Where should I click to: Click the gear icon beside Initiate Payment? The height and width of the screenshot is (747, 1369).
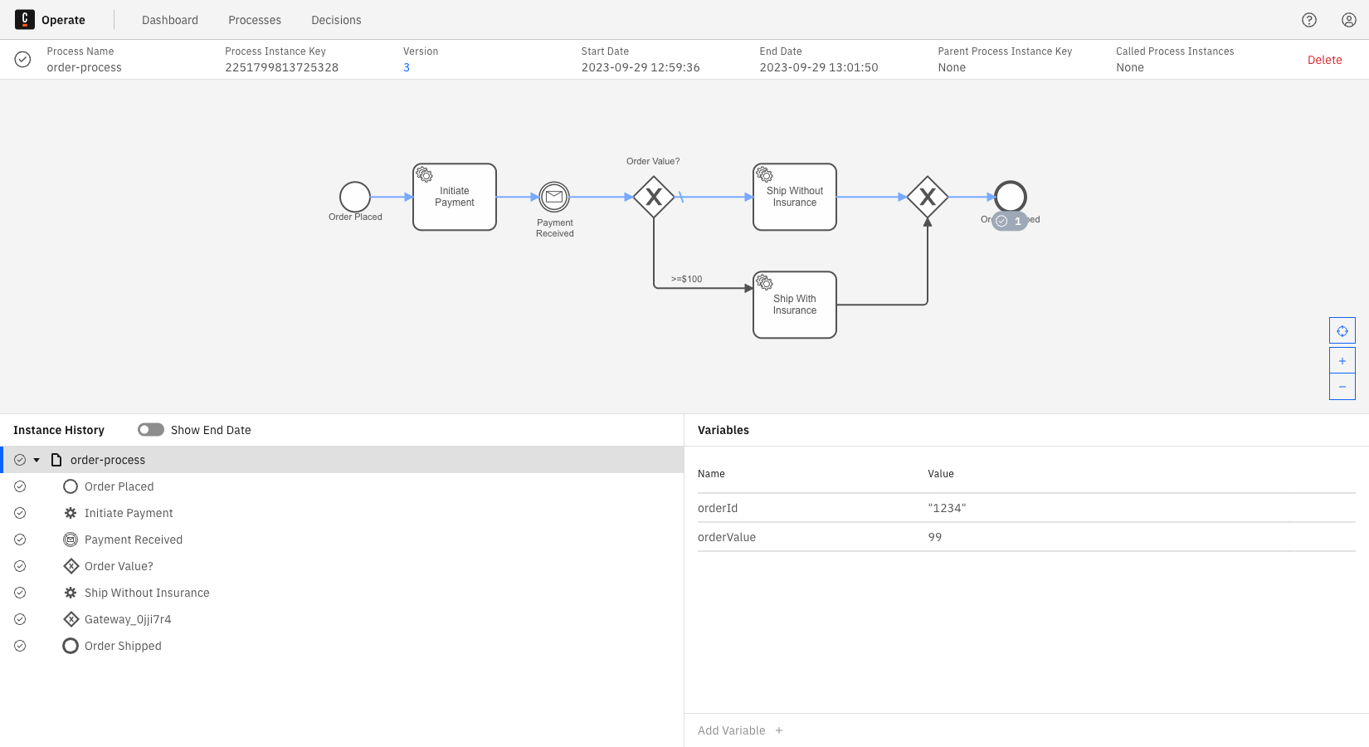coord(70,512)
